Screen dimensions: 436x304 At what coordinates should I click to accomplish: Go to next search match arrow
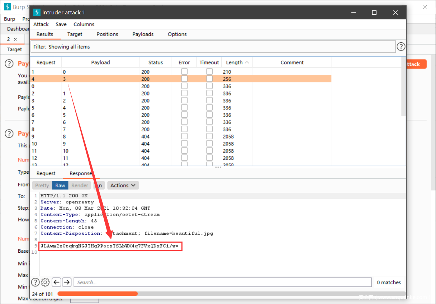(67, 282)
